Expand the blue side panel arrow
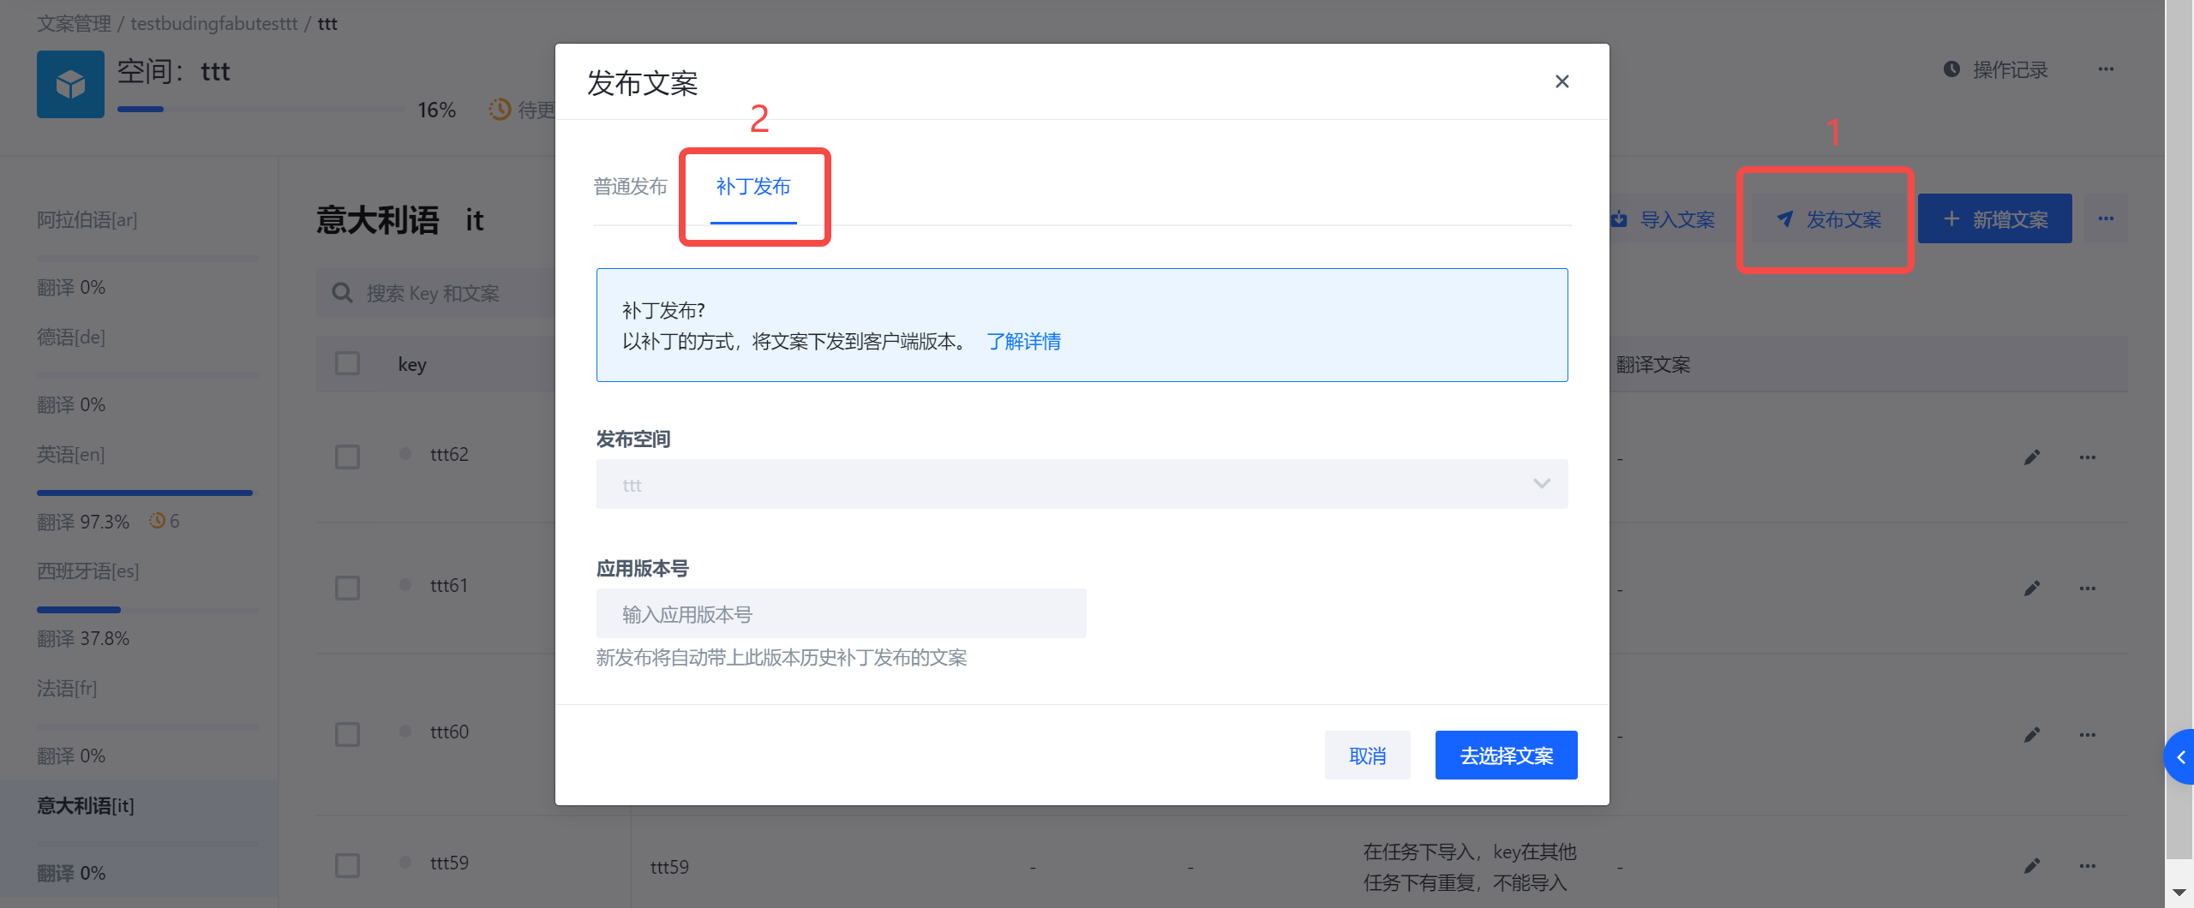 click(2180, 757)
